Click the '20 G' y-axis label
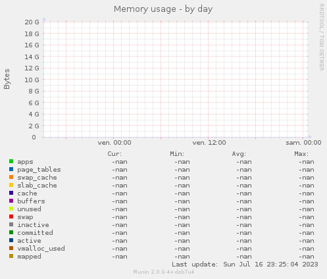Viewport: 327px width, 279px height. pyautogui.click(x=32, y=22)
